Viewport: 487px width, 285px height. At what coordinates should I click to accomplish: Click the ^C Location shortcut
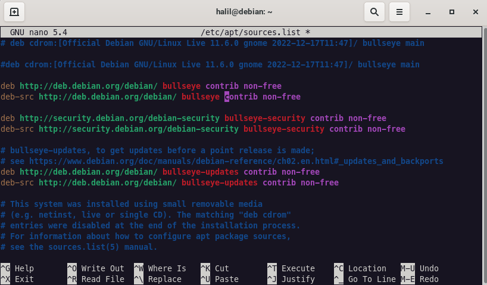360,268
